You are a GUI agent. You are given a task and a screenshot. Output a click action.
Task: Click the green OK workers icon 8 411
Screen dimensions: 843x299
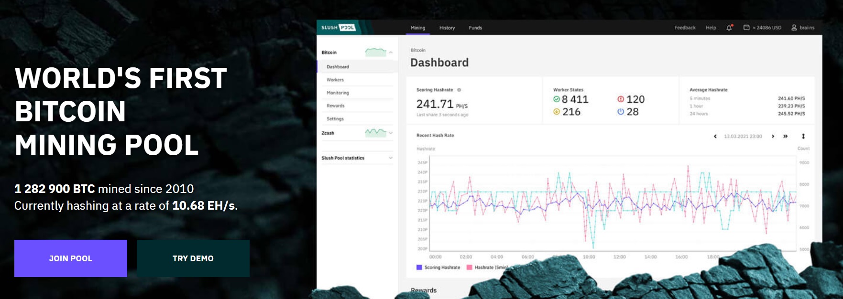tap(557, 99)
